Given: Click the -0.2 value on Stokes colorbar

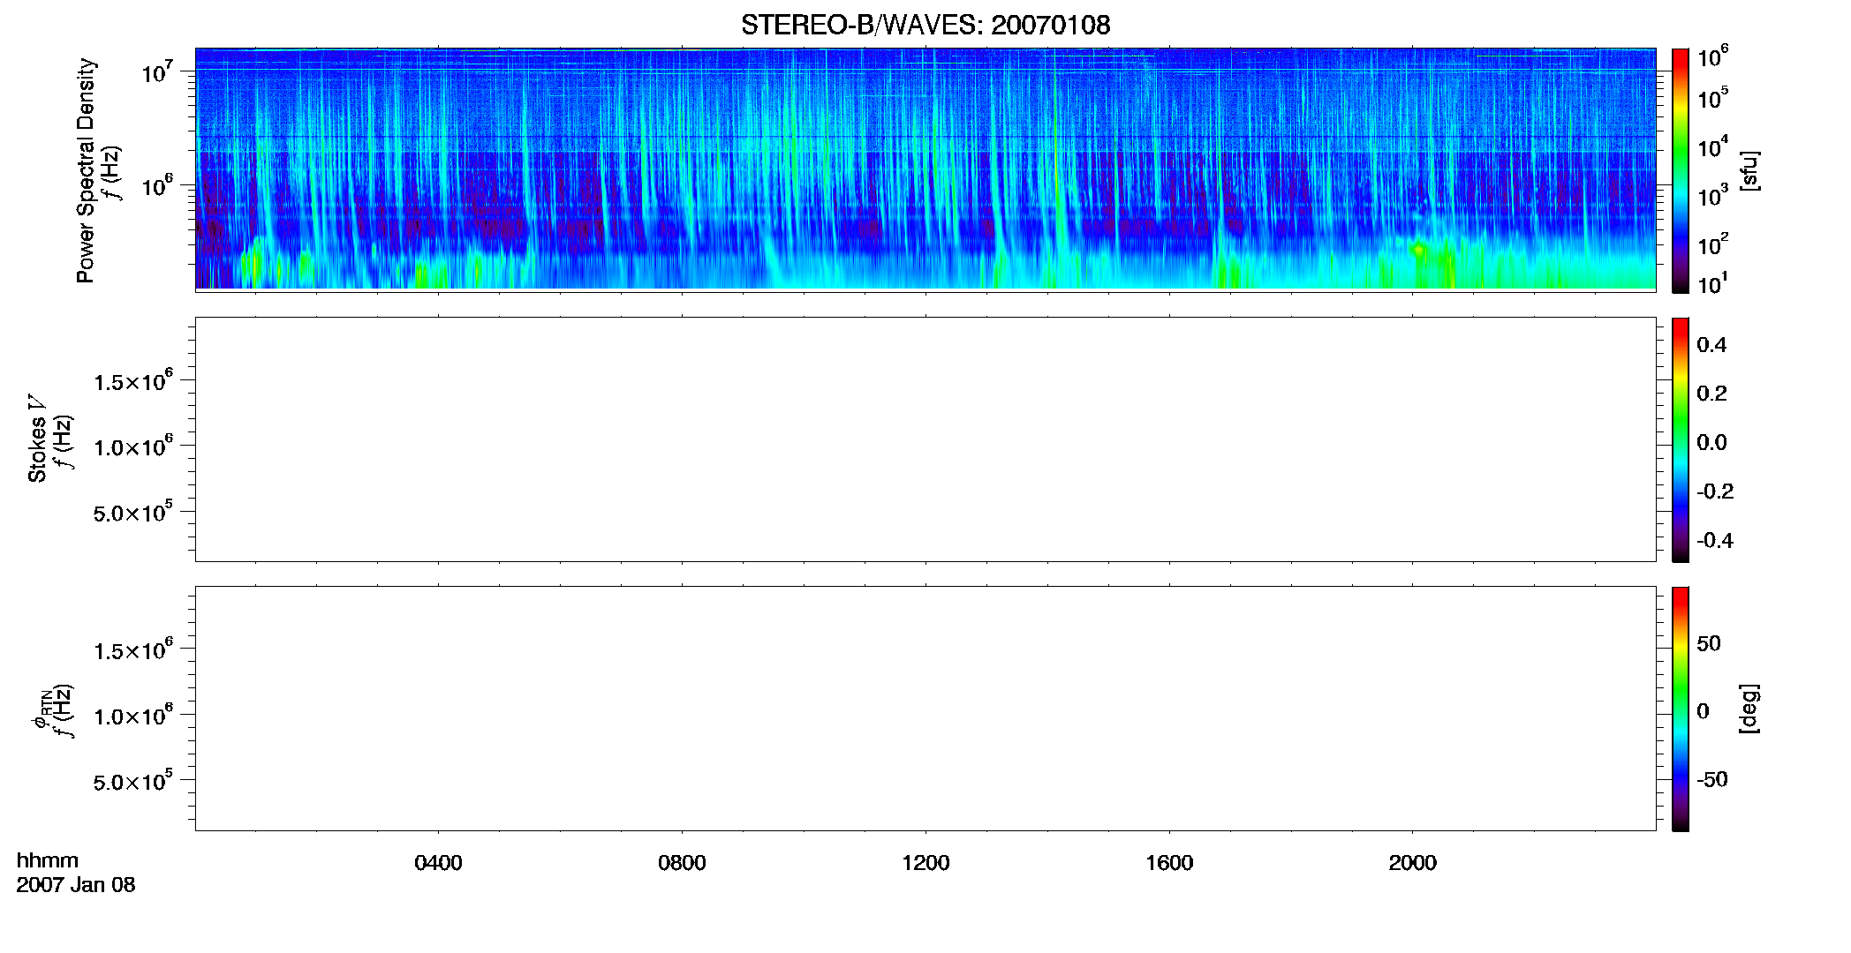Looking at the screenshot, I should 1715,492.
